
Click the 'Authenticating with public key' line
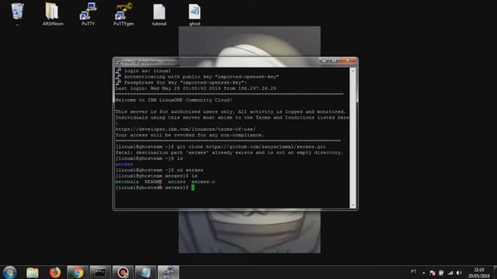point(202,77)
